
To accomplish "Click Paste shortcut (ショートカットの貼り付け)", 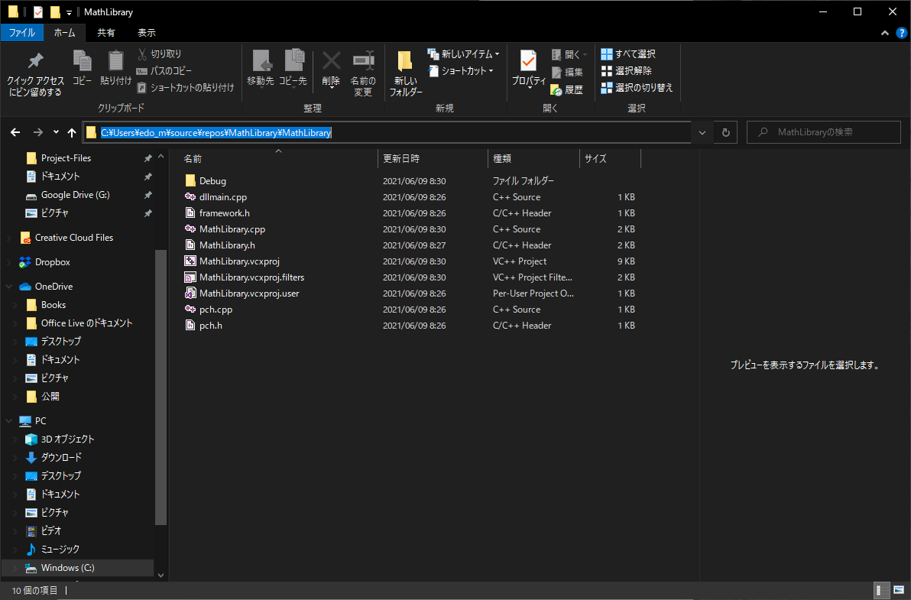I will click(186, 88).
